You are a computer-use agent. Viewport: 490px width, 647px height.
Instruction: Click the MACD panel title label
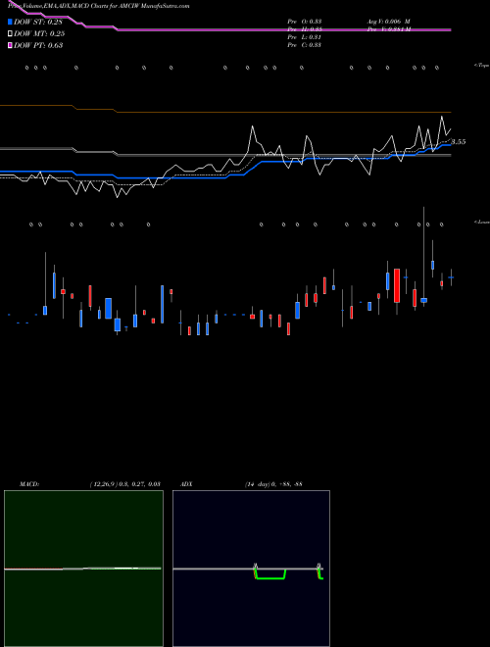click(x=29, y=484)
